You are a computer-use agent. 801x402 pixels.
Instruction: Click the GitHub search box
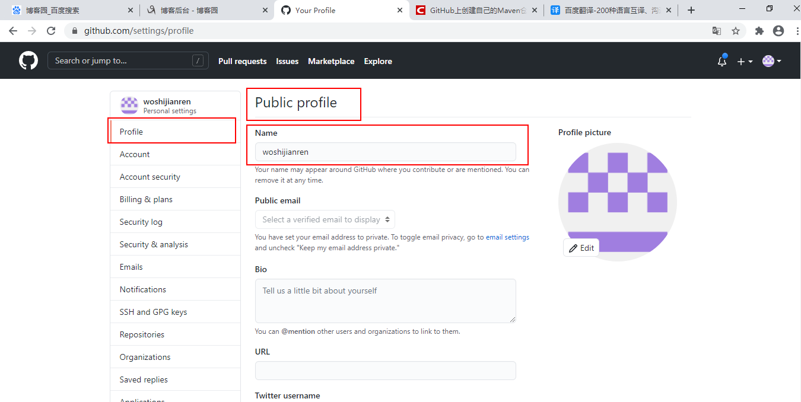click(x=128, y=60)
